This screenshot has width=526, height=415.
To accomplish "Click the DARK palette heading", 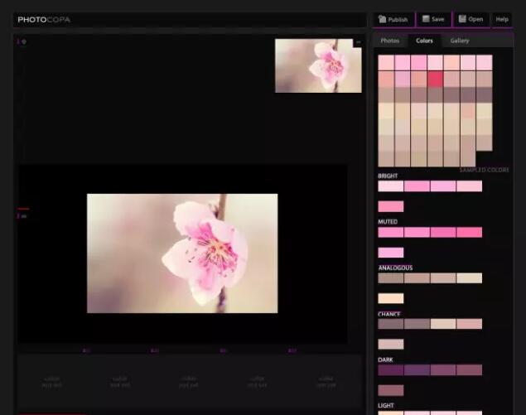I will (385, 360).
